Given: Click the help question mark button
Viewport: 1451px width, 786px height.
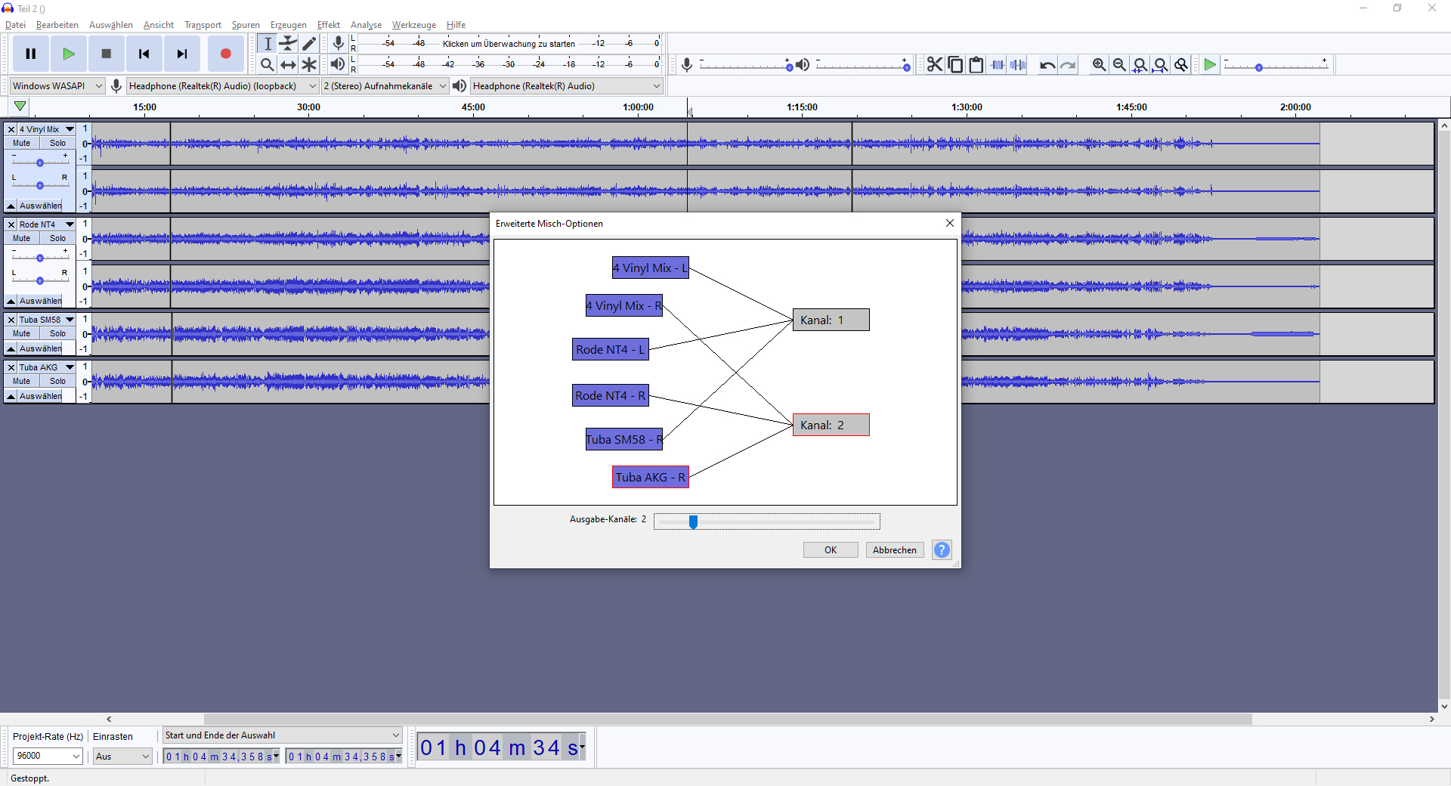Looking at the screenshot, I should pyautogui.click(x=942, y=550).
